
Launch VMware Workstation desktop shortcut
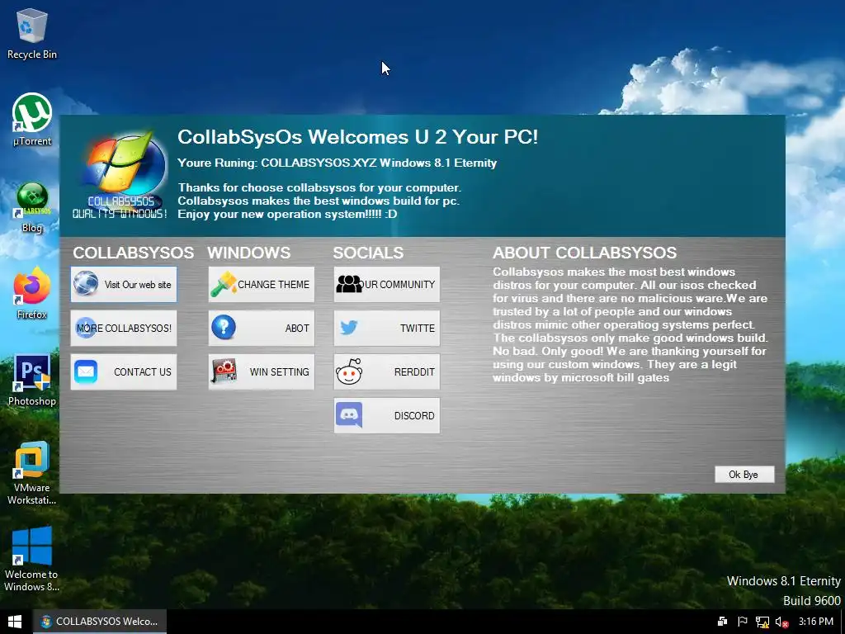[x=32, y=473]
